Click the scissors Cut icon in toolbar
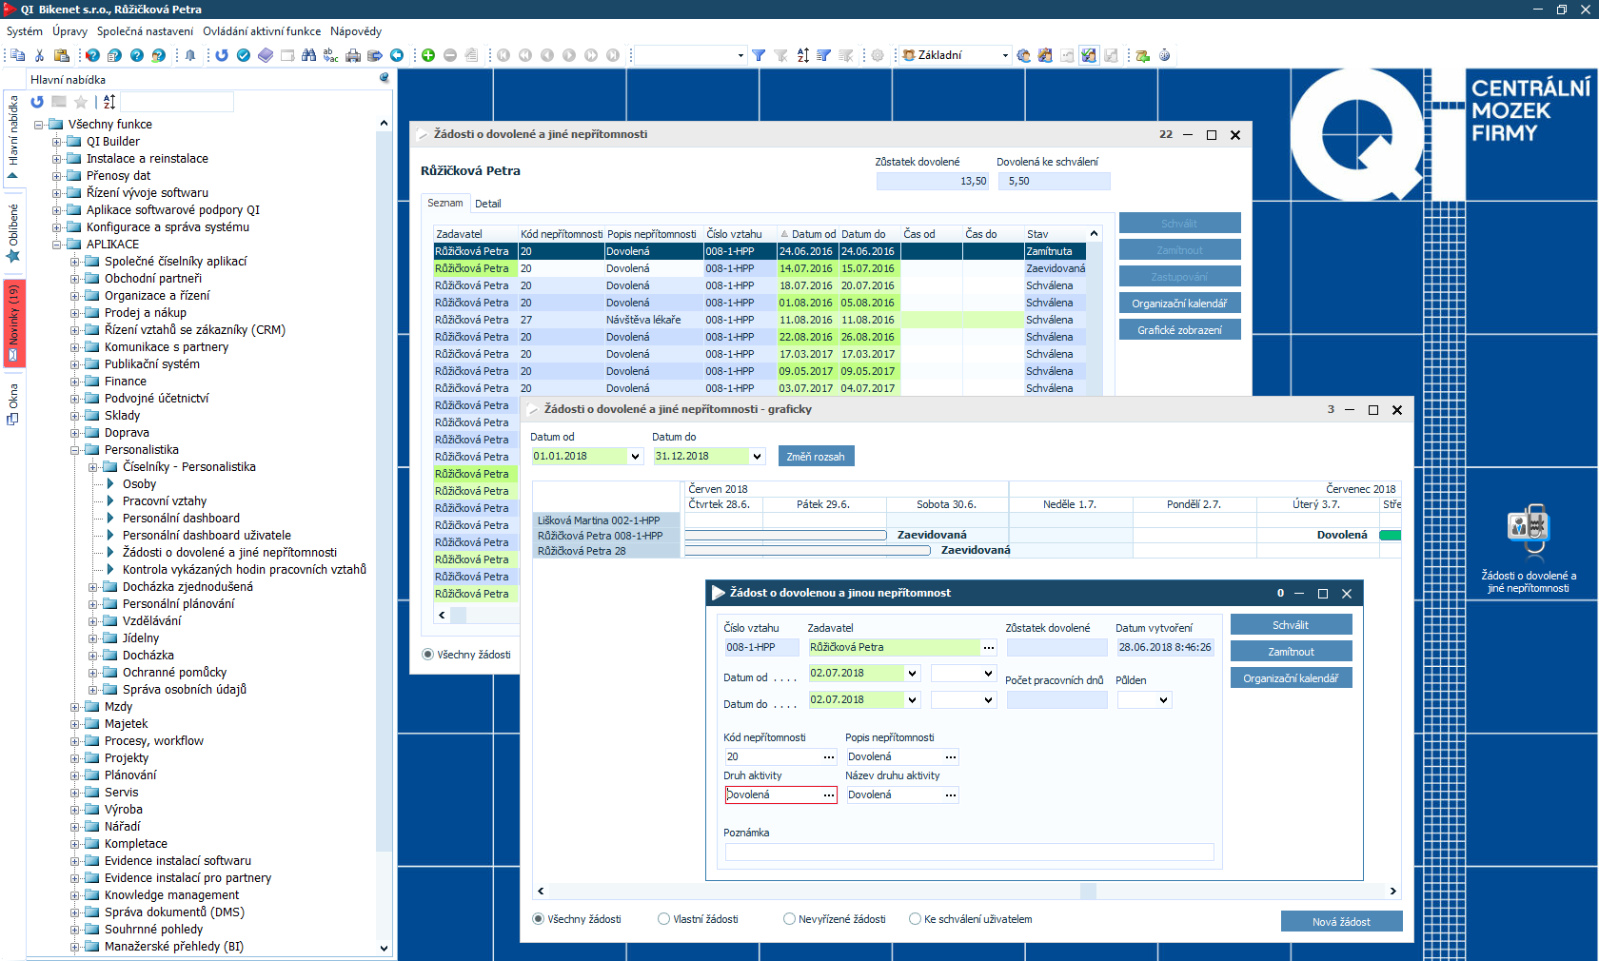 (39, 55)
